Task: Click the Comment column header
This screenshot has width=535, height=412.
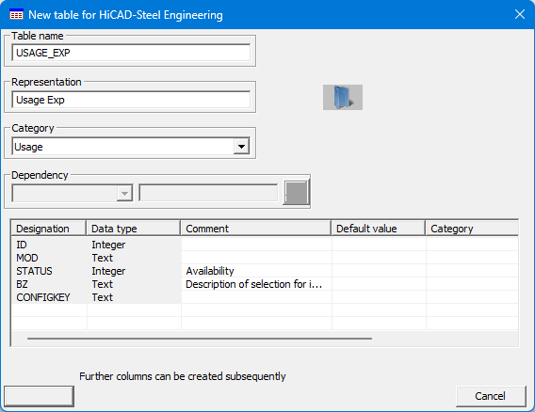Action: click(256, 229)
